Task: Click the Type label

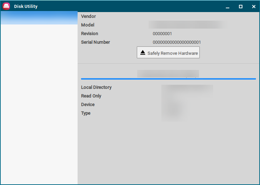Action: point(86,113)
